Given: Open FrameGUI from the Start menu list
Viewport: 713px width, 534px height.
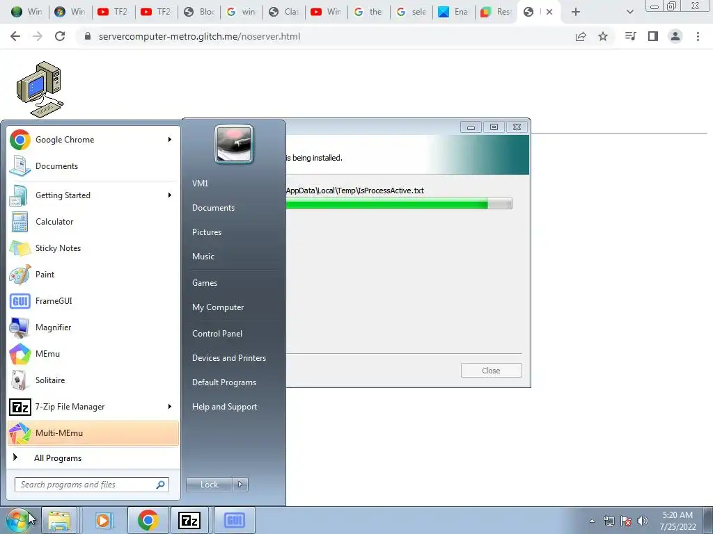Looking at the screenshot, I should pos(93,300).
